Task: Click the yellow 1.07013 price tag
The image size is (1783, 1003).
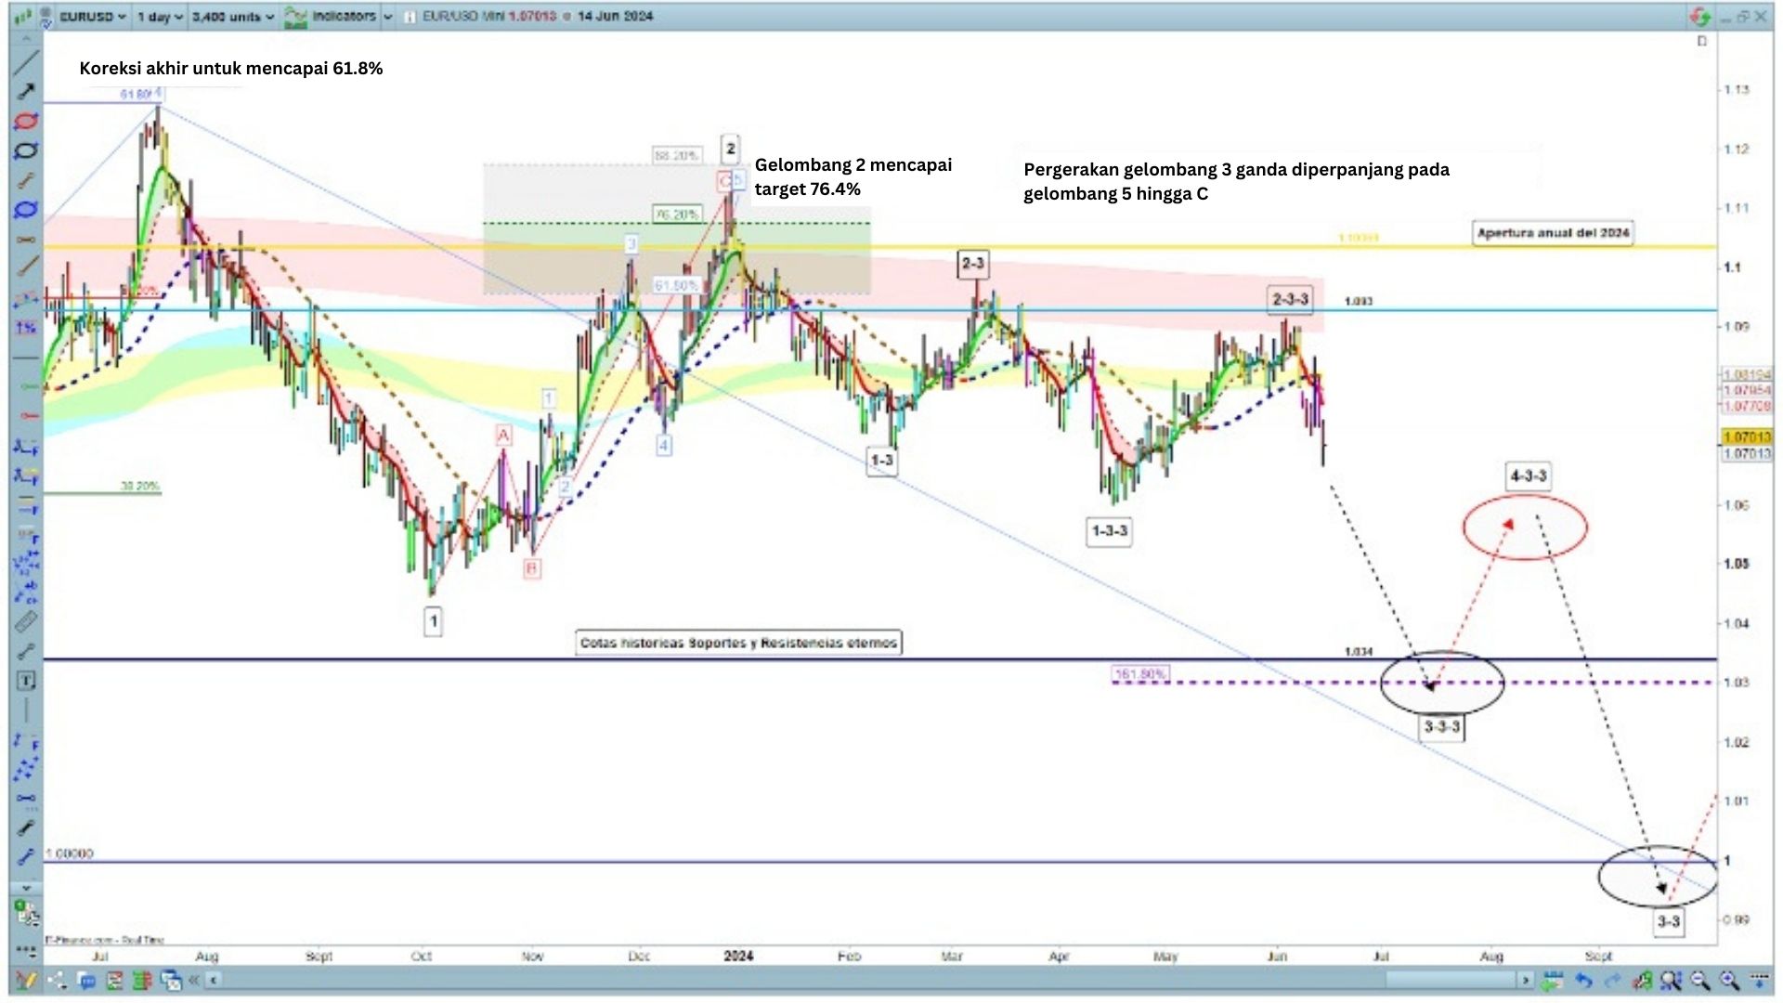Action: (x=1746, y=436)
